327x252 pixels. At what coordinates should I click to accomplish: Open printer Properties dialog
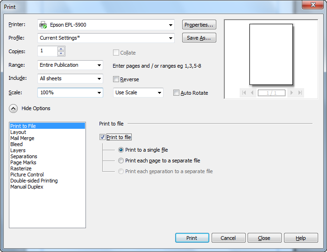(x=199, y=25)
